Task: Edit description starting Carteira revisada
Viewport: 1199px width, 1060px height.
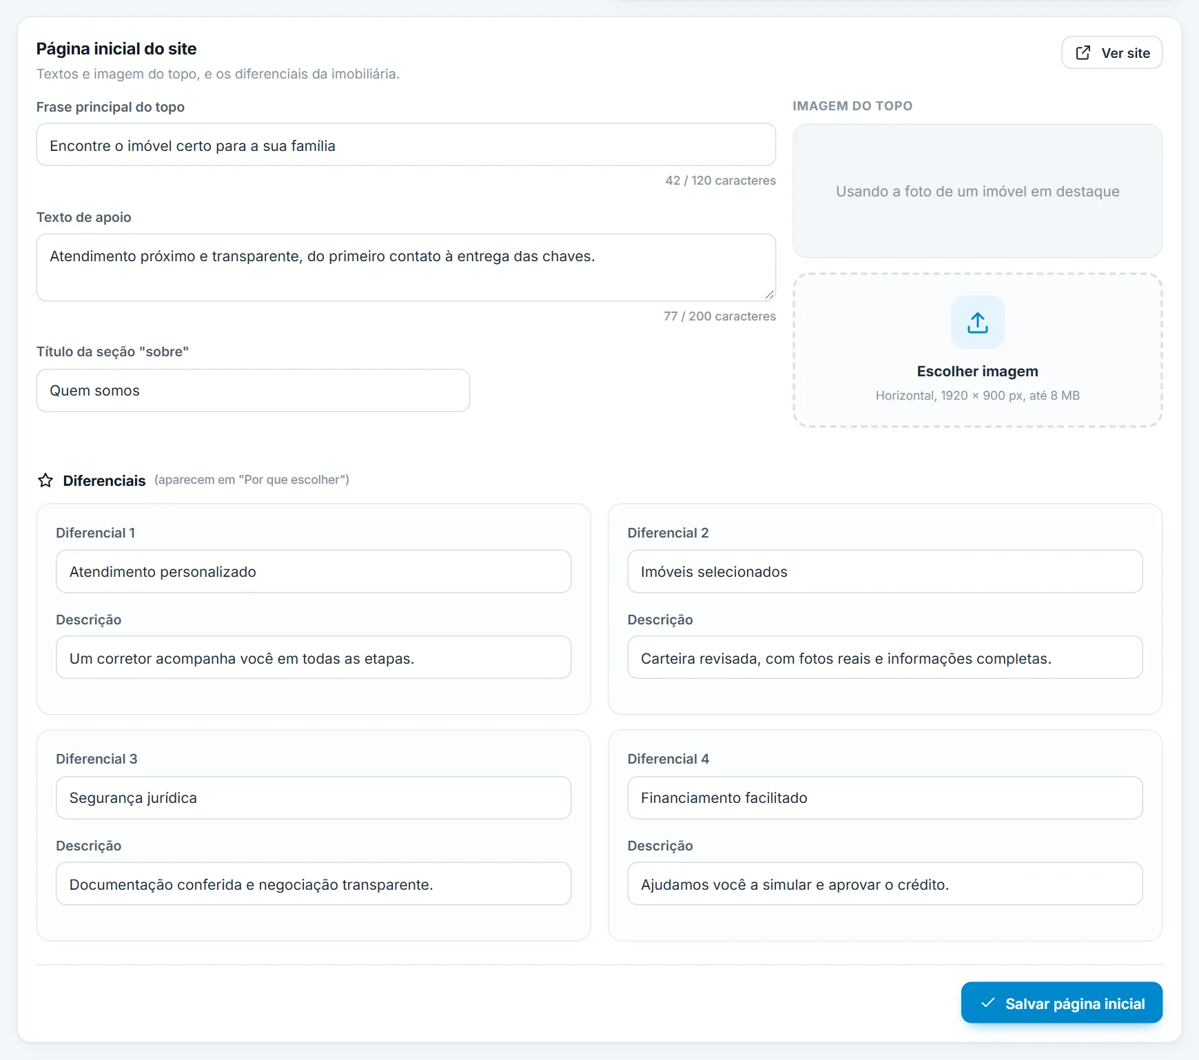Action: [885, 658]
